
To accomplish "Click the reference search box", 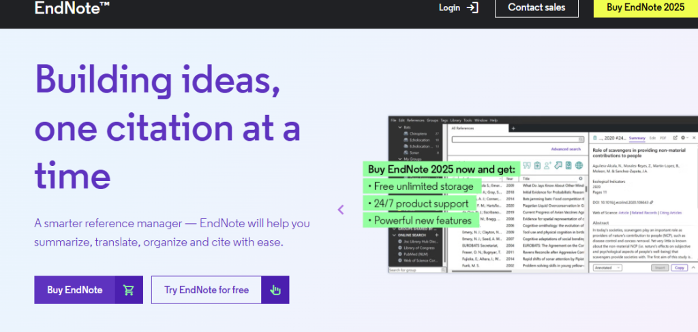I will point(518,139).
